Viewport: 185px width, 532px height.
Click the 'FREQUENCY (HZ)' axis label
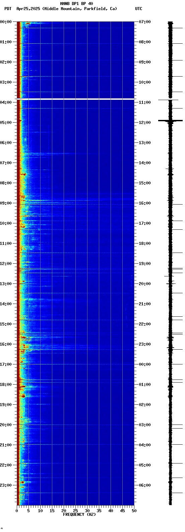(79, 515)
